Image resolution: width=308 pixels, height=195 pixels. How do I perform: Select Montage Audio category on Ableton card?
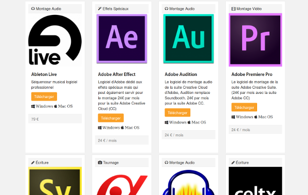tap(48, 9)
